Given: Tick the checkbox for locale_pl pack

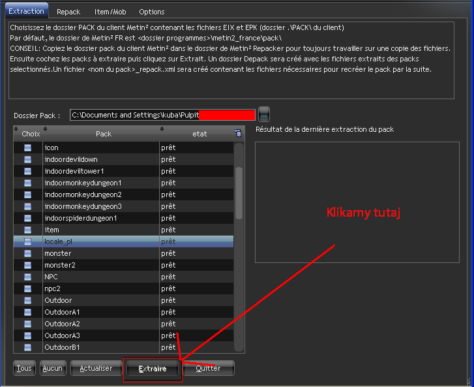Looking at the screenshot, I should (x=27, y=241).
